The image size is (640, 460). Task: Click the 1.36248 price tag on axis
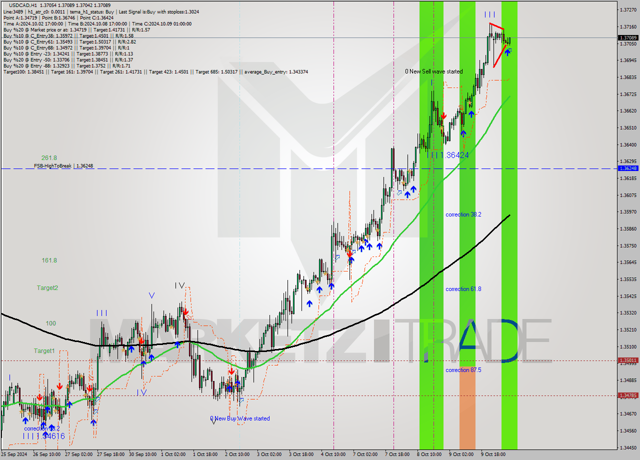point(628,168)
